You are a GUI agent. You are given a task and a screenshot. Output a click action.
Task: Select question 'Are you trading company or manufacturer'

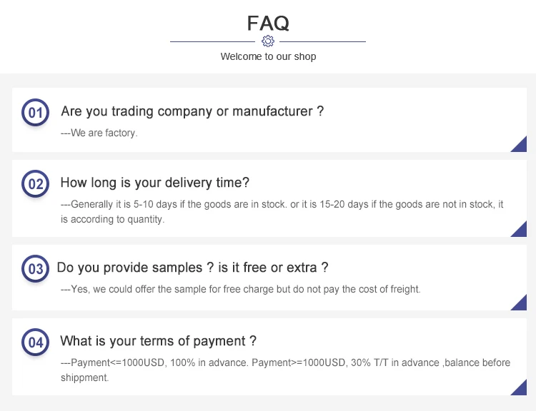pyautogui.click(x=192, y=111)
